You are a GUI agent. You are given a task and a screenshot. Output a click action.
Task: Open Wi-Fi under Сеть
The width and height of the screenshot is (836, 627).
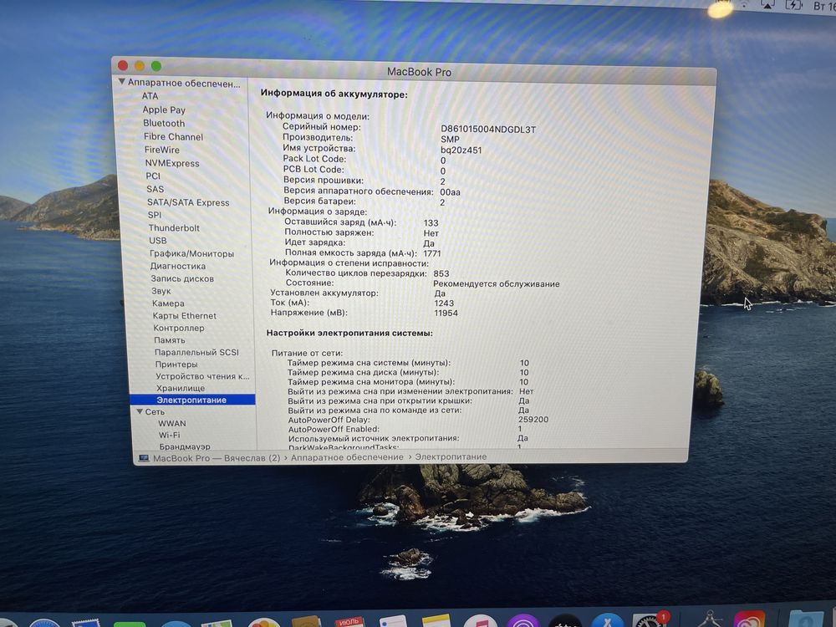(170, 435)
